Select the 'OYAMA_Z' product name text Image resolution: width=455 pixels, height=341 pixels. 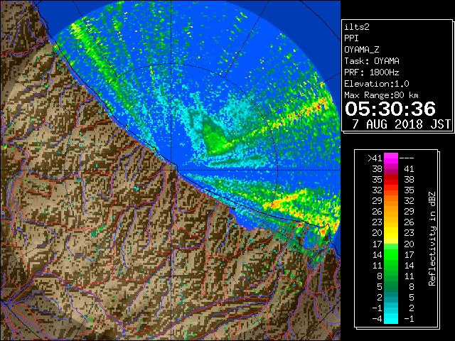coord(362,50)
